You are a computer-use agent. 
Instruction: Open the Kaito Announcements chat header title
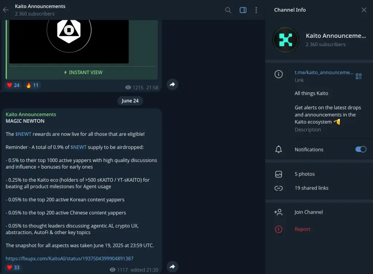click(40, 7)
